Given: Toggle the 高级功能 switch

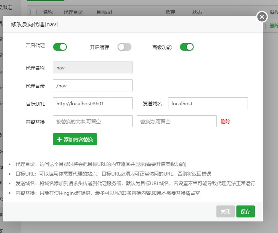Looking at the screenshot, I should click(x=187, y=47).
